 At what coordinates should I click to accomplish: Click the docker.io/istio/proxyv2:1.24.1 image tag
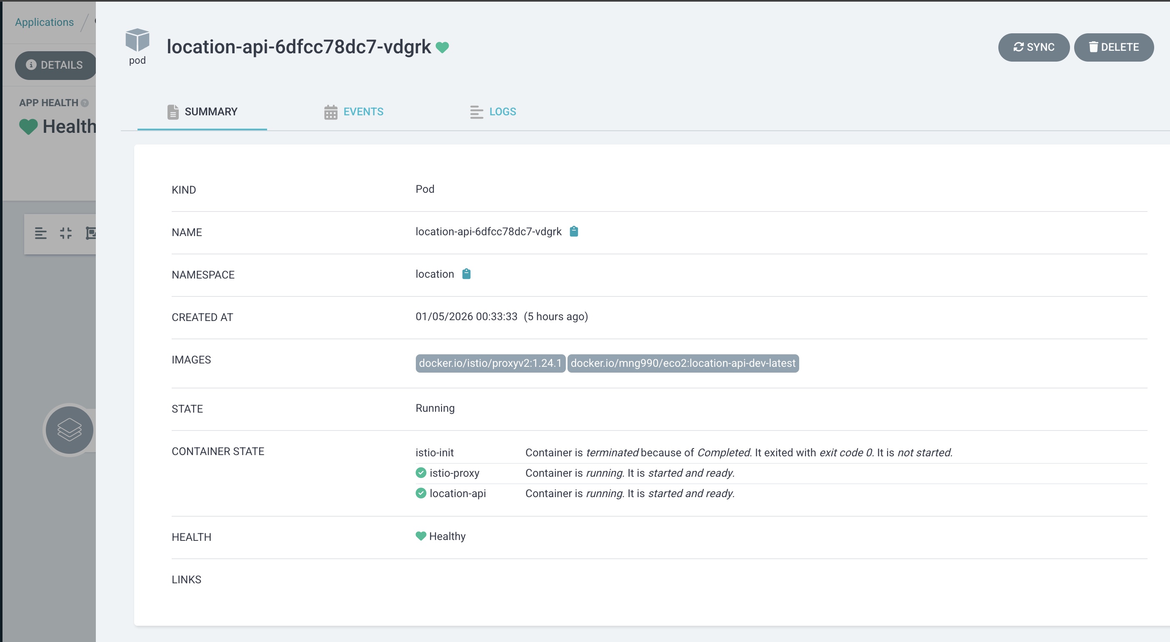(490, 363)
